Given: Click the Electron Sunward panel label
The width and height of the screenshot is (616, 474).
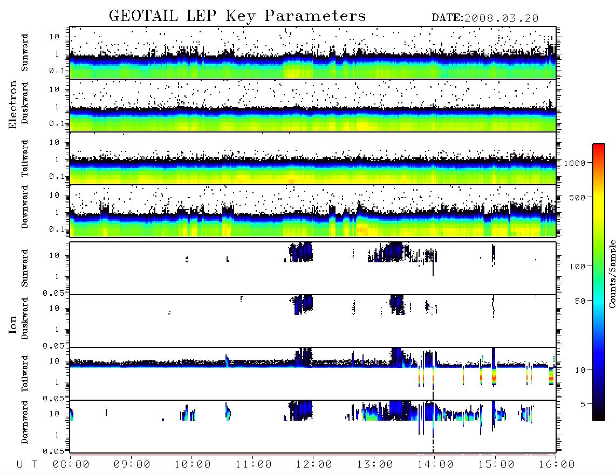Looking at the screenshot, I should point(25,53).
